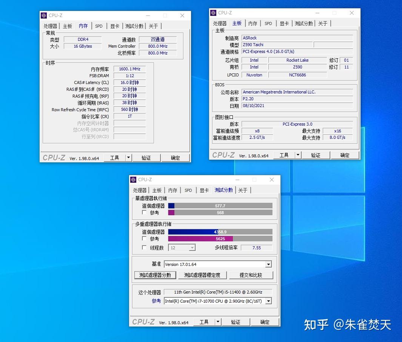Viewport: 402px width, 342px height.
Task: Click 验证 button in benchmark window
Action: point(236,322)
